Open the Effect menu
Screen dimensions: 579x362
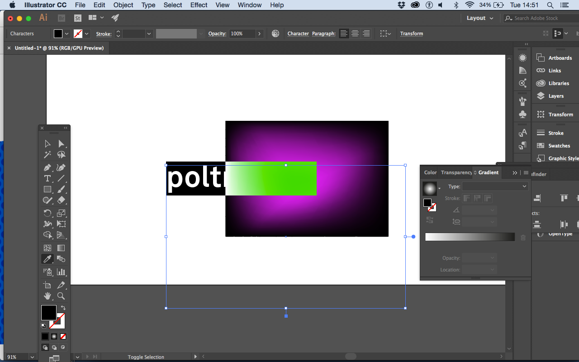[x=199, y=5]
